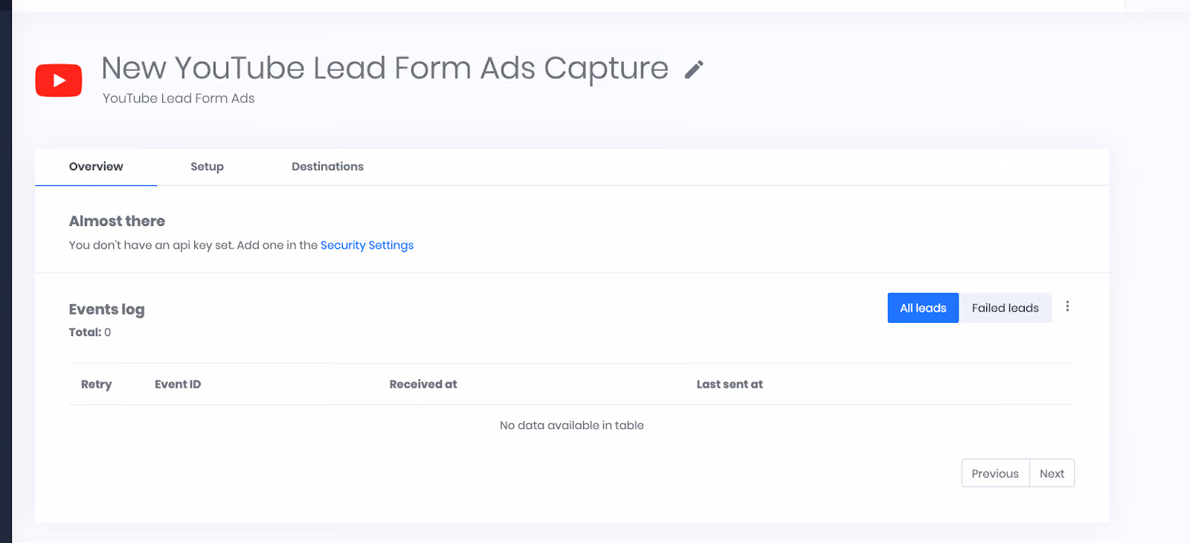
Task: Click the 'No data available in table' message
Action: [572, 425]
